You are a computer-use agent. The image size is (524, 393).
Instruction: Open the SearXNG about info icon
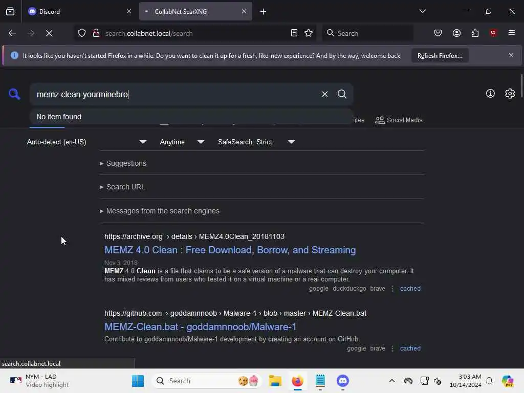pos(490,94)
